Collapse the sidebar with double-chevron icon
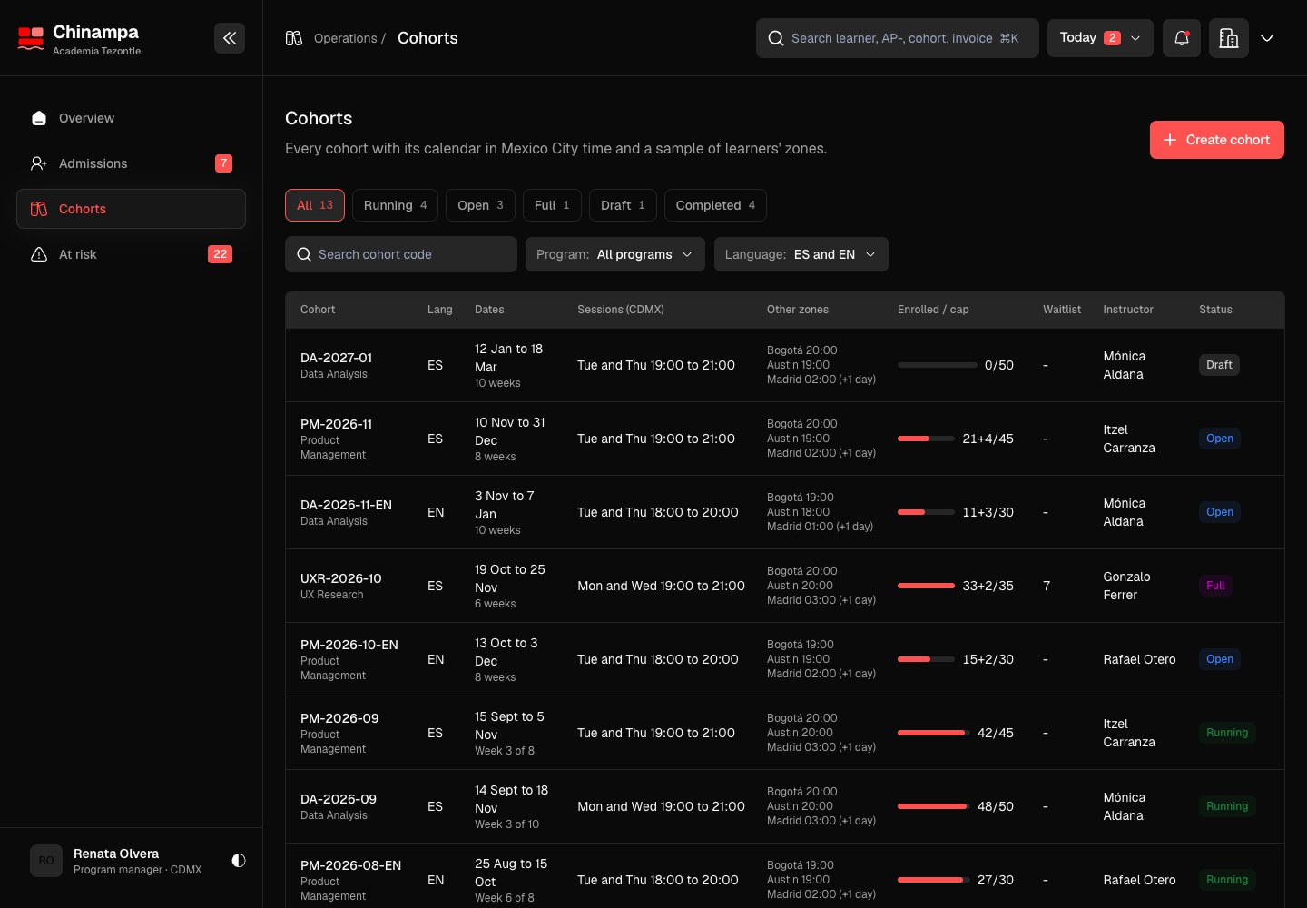The image size is (1307, 908). click(x=230, y=38)
